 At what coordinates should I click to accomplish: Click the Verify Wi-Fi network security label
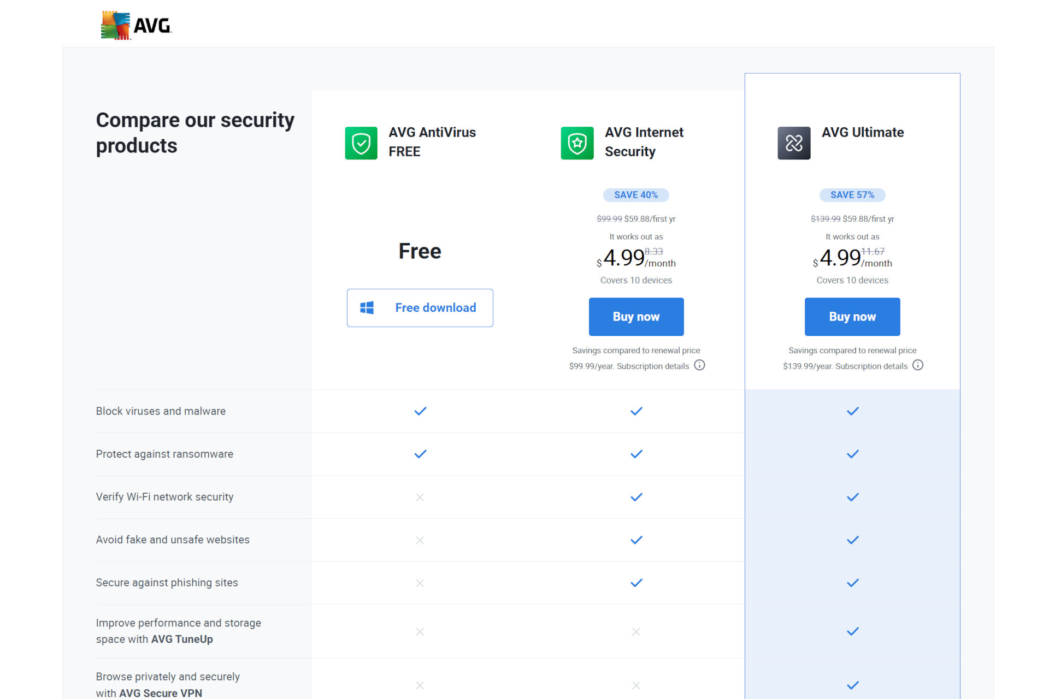pyautogui.click(x=164, y=497)
